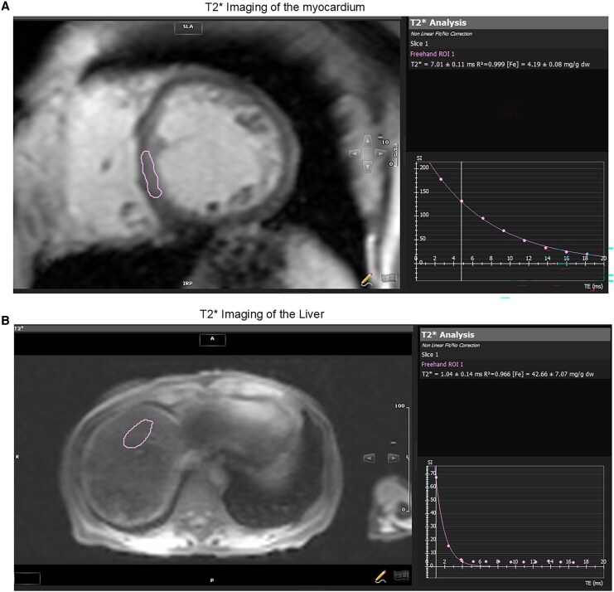Click the T2* = 7.01 ± 0.11 ms result line
The height and width of the screenshot is (592, 614).
pyautogui.click(x=500, y=64)
